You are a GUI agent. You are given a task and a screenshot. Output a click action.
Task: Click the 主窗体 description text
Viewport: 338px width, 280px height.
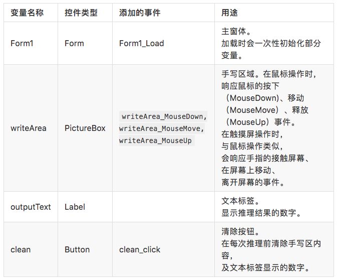[x=233, y=31]
